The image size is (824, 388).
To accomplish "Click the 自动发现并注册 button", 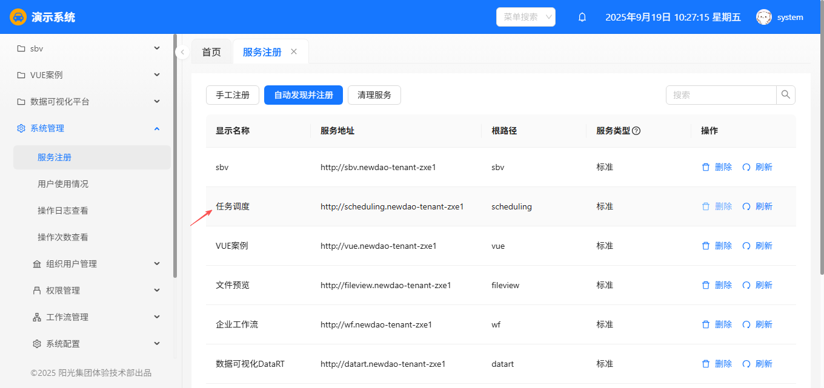I will coord(304,95).
